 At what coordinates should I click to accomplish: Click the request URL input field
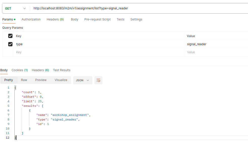click(x=139, y=8)
